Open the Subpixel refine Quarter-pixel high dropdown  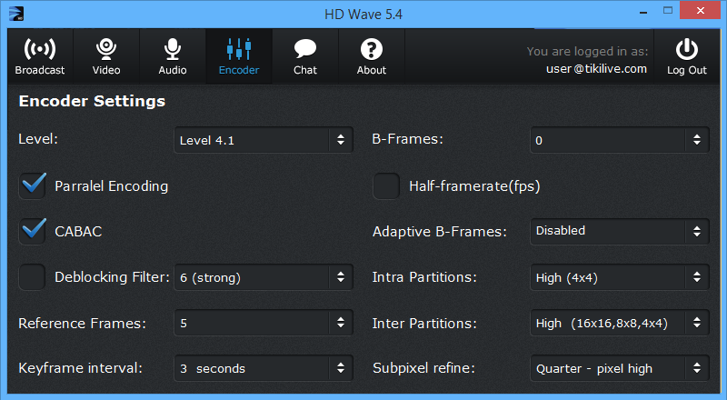(620, 368)
